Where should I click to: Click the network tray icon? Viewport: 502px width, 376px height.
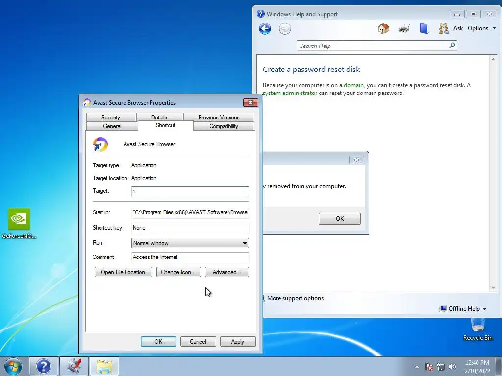tap(441, 367)
